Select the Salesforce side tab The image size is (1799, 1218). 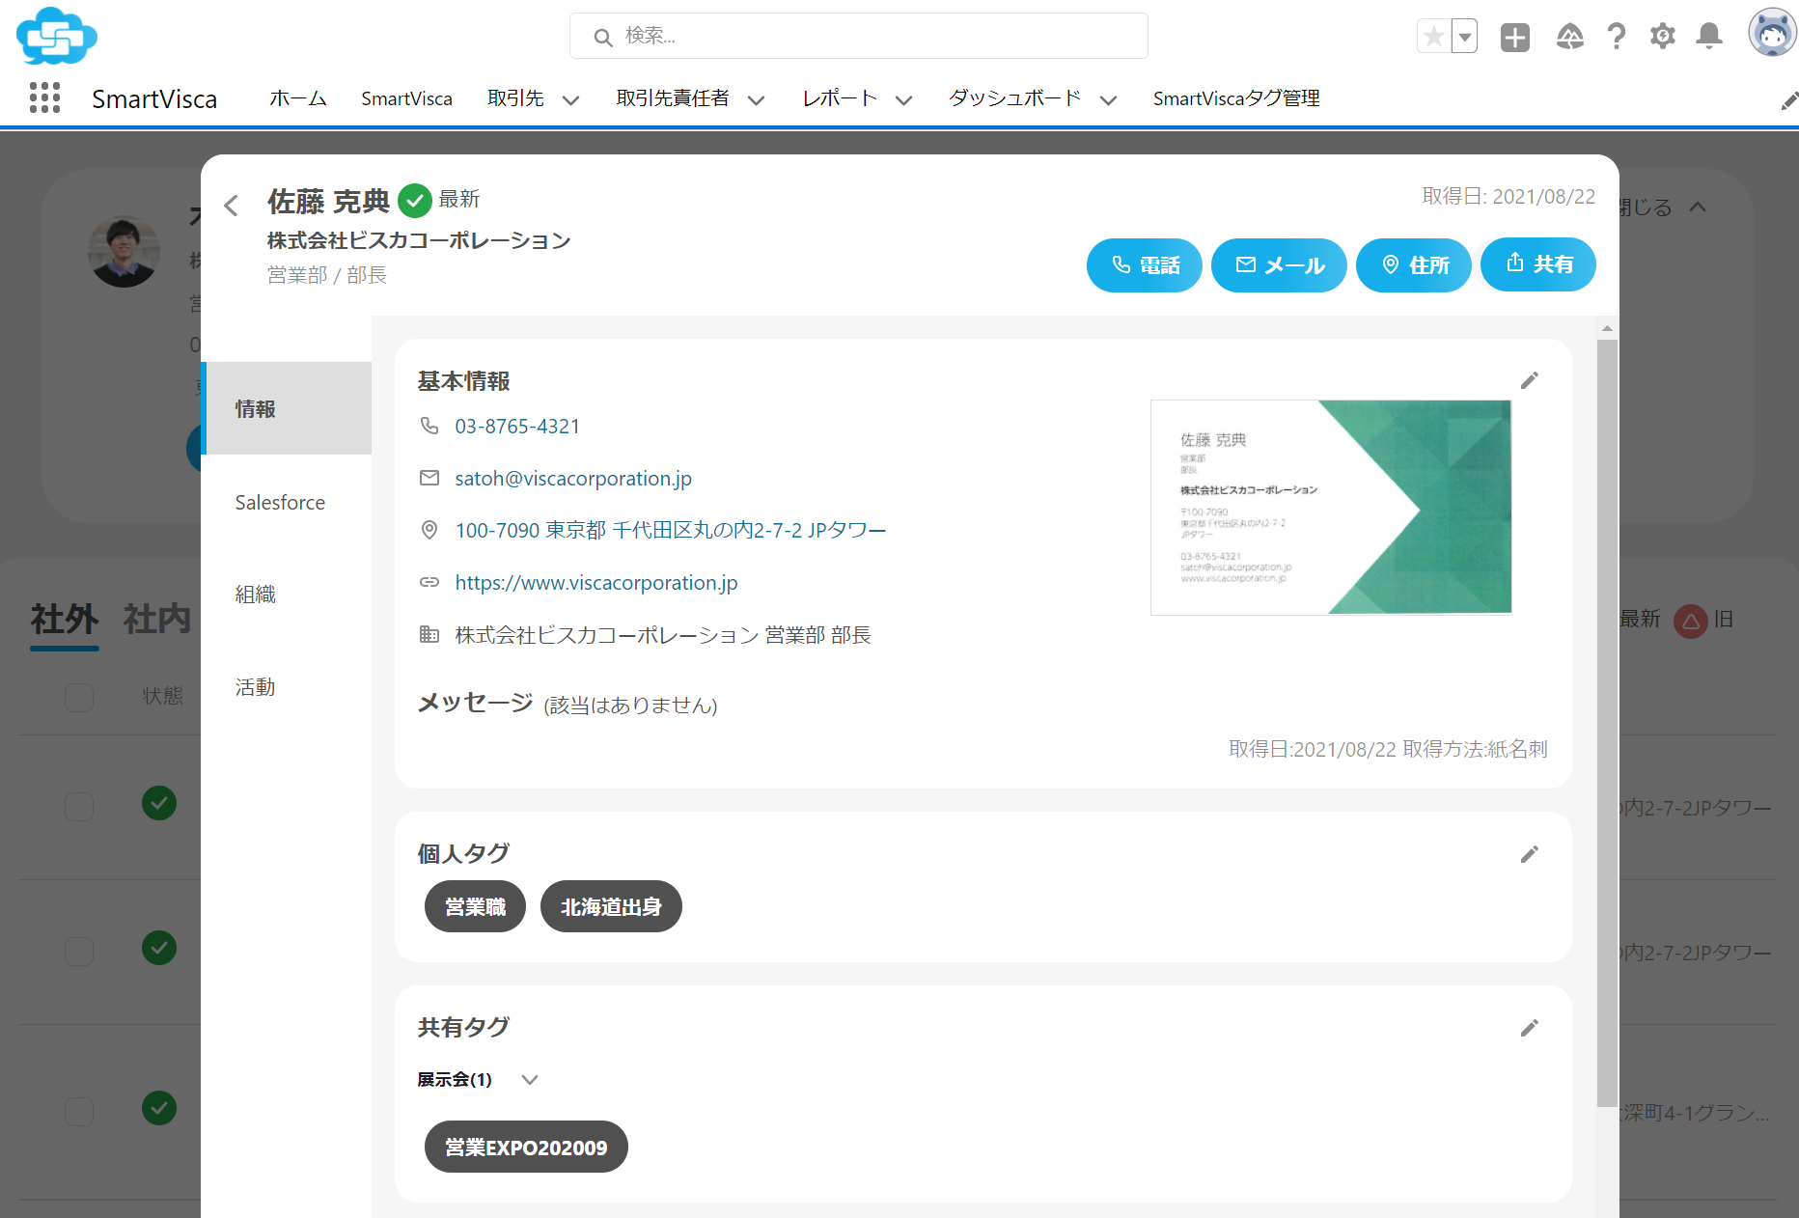pyautogui.click(x=288, y=502)
